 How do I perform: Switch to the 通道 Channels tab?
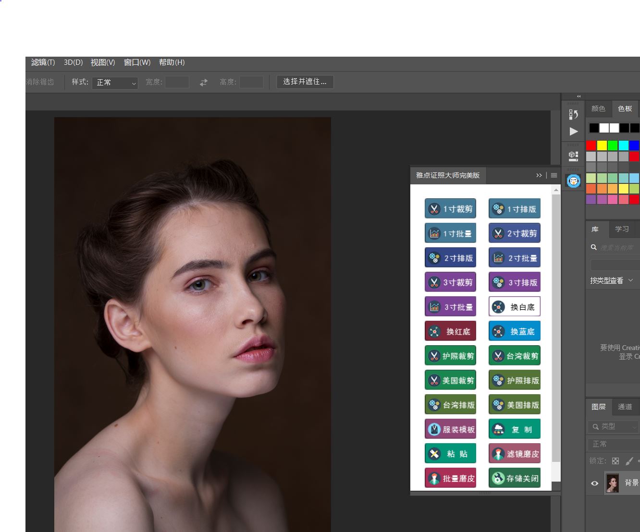(x=625, y=407)
